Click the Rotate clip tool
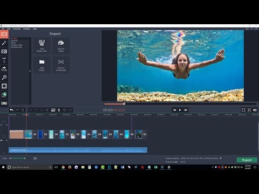Screen dimensions: 259x194 click(36, 110)
